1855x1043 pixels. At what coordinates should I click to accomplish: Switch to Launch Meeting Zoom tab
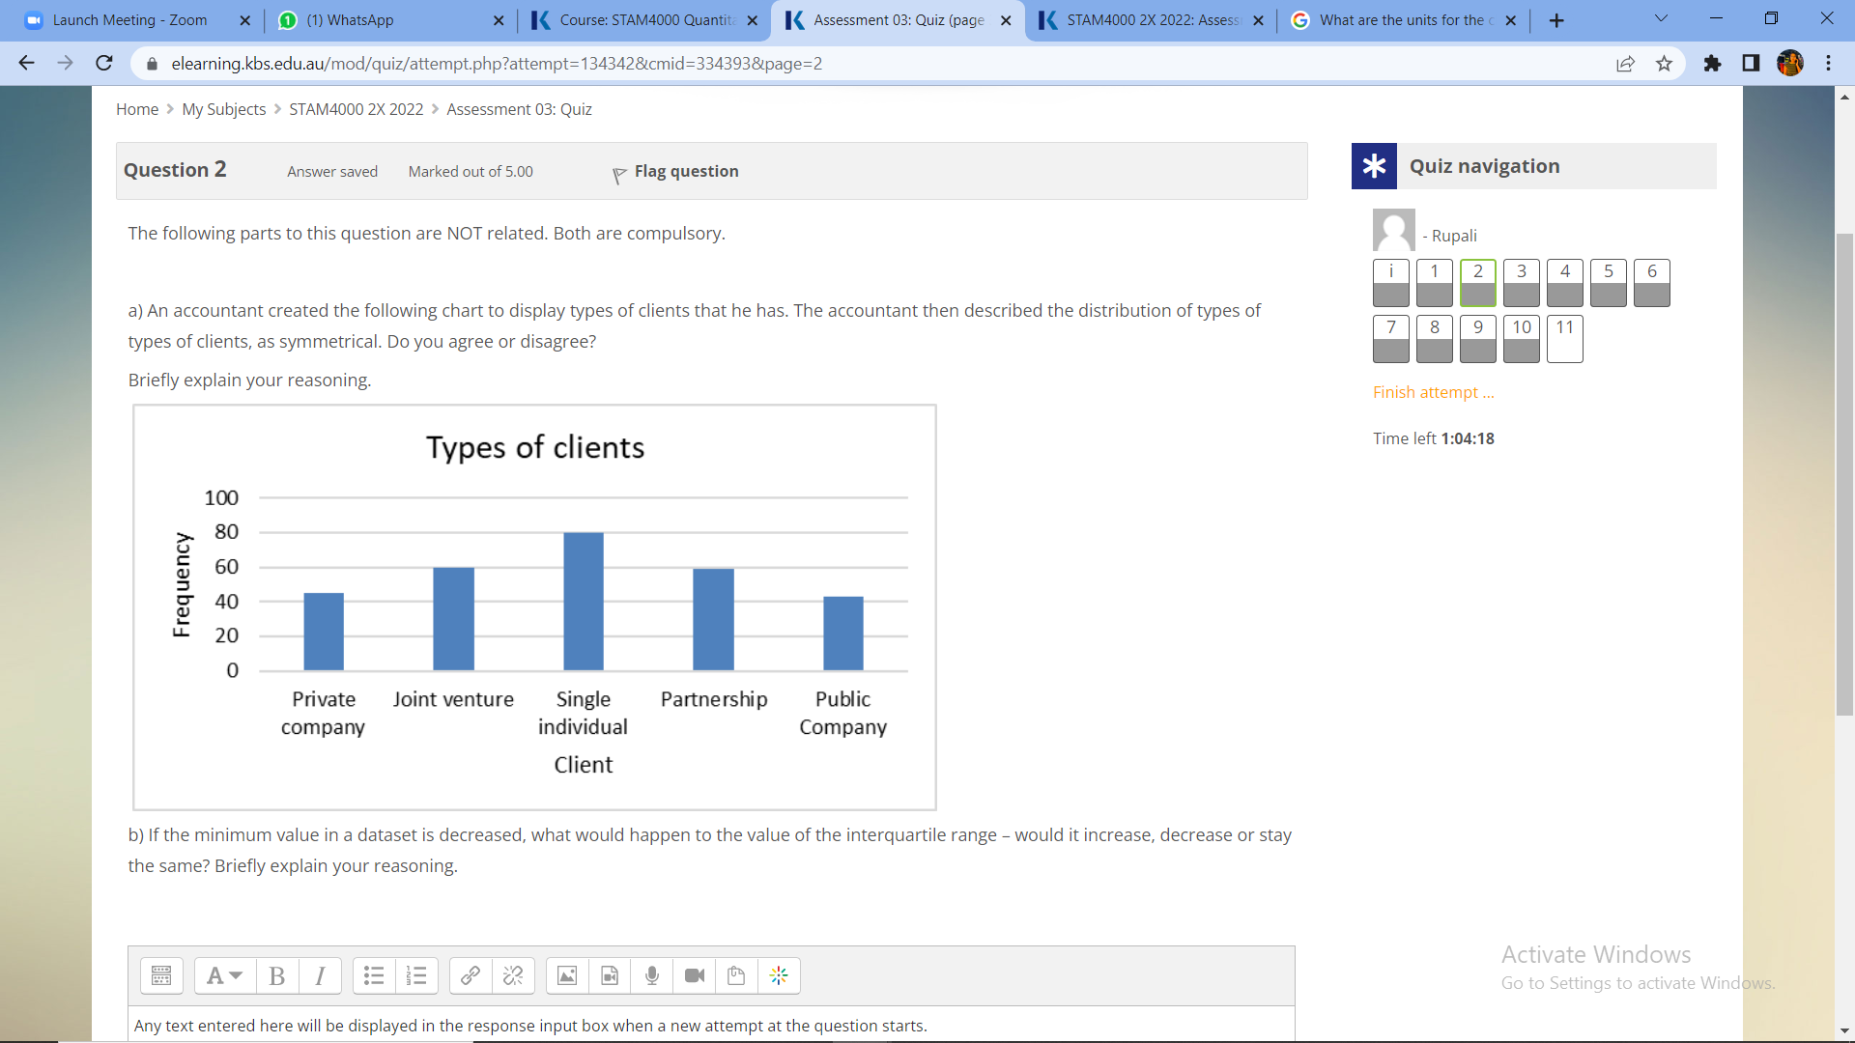[130, 20]
